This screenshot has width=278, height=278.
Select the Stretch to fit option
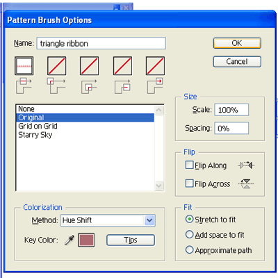[x=189, y=219]
